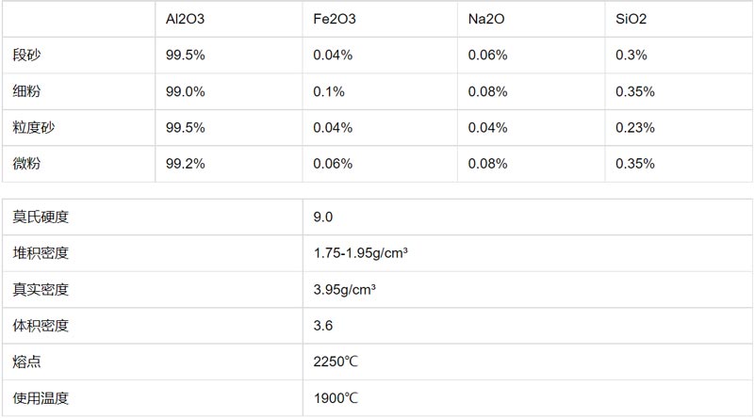Click the 粒度砂 row label

click(x=32, y=128)
